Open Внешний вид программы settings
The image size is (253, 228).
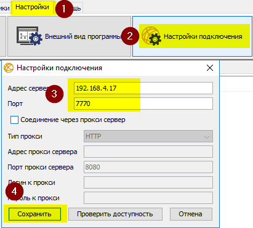69,36
